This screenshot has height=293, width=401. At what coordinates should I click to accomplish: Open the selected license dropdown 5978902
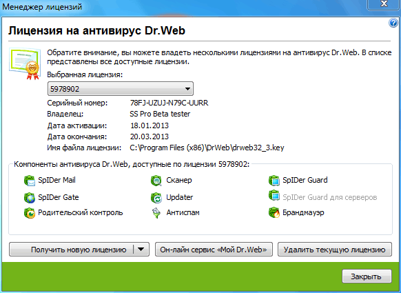point(121,89)
